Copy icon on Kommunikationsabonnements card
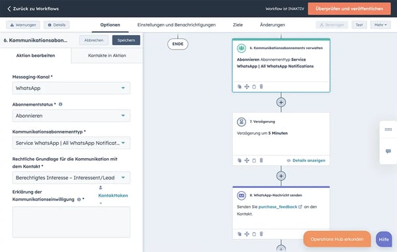This screenshot has width=397, height=252. click(x=240, y=87)
